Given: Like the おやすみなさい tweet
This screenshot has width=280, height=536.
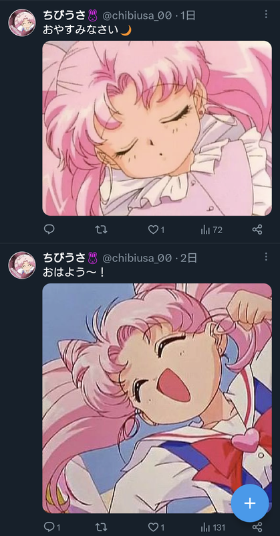Looking at the screenshot, I should [x=156, y=230].
